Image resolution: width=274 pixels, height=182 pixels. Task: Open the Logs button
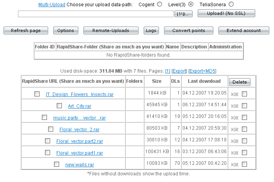[x=150, y=30]
